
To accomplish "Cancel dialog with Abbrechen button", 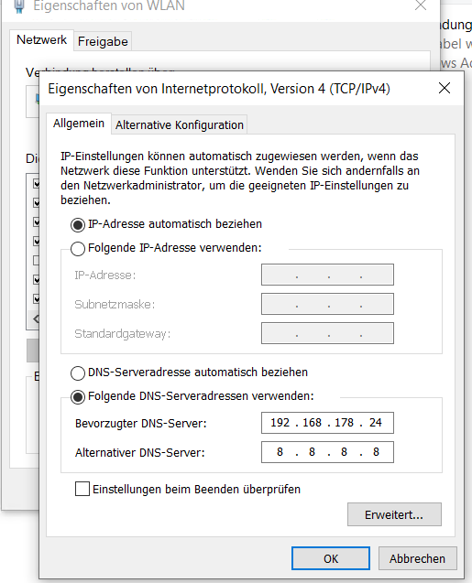I will click(x=417, y=558).
